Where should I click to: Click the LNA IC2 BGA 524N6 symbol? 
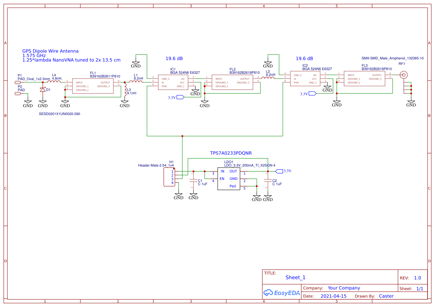[305, 79]
